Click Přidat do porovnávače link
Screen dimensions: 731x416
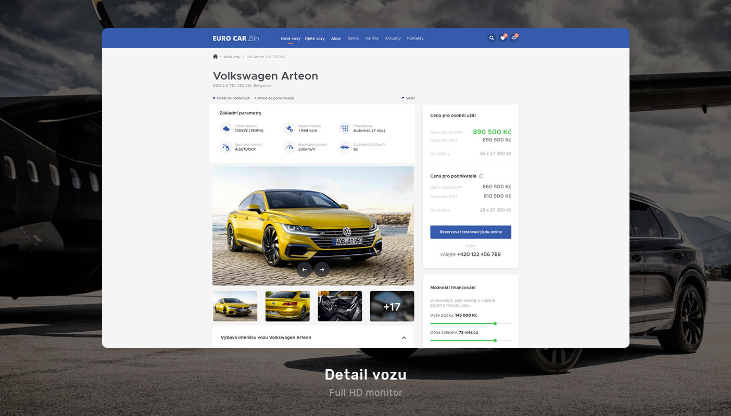[x=274, y=98]
